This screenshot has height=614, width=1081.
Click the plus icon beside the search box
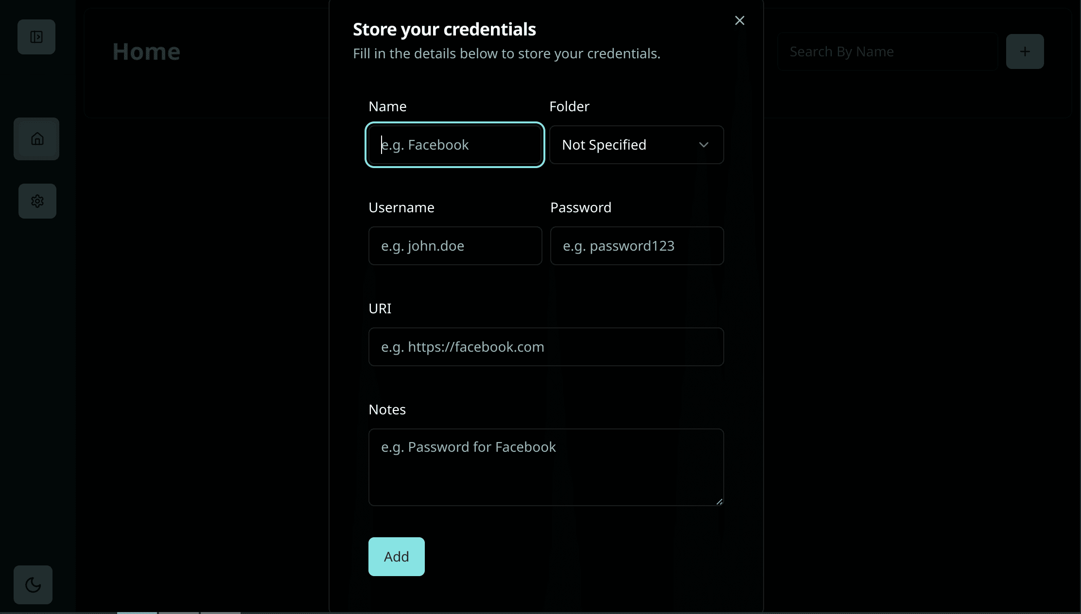(1025, 51)
